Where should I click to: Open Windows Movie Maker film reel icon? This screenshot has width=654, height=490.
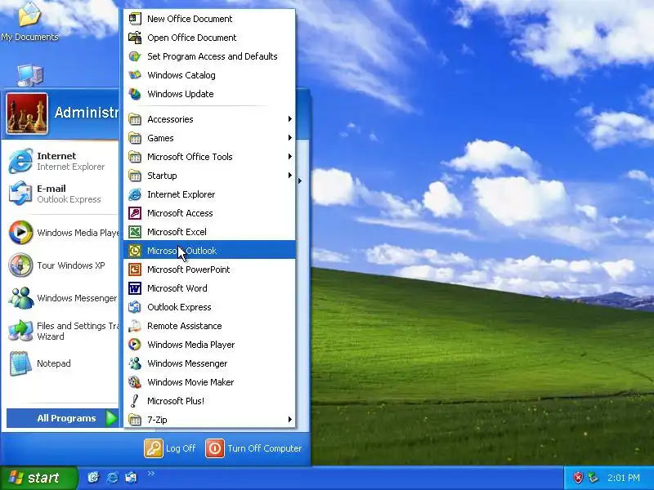[135, 382]
